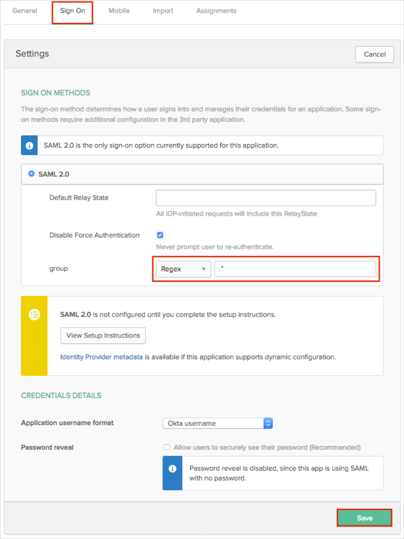Open the Identity Provider metadata link
Image resolution: width=404 pixels, height=539 pixels.
pos(102,357)
